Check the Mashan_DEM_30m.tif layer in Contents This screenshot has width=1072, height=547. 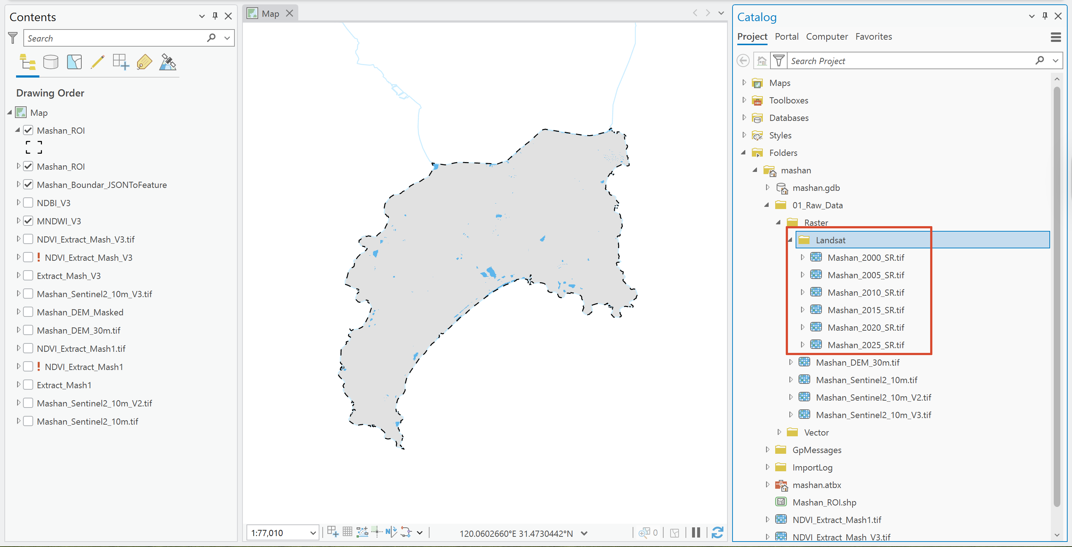click(x=28, y=330)
